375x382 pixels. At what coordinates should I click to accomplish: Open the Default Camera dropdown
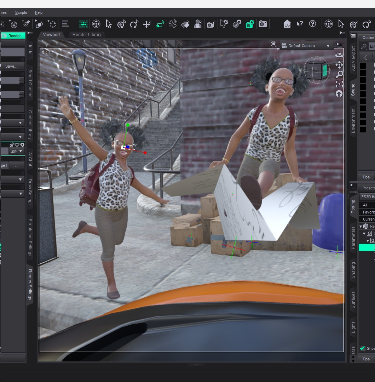click(306, 46)
